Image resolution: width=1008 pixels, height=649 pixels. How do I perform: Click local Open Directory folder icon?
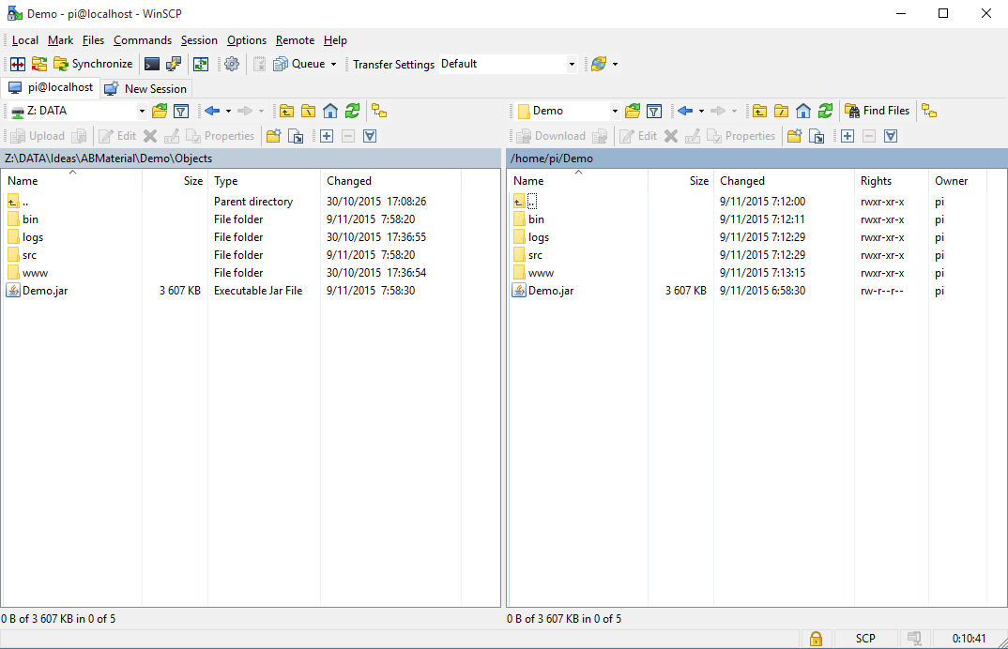(160, 112)
